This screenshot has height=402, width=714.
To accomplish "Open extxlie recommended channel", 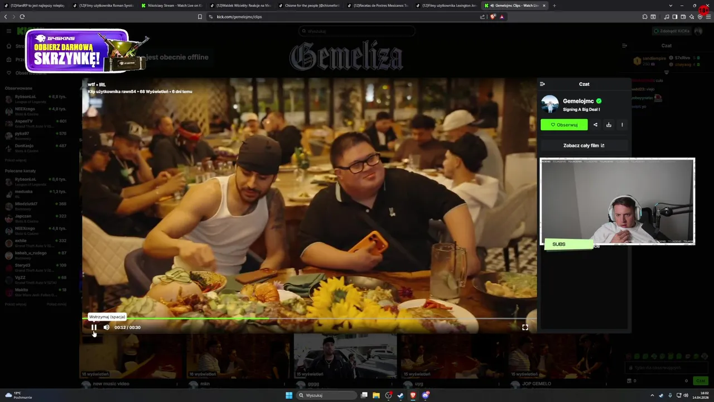I will pyautogui.click(x=36, y=243).
